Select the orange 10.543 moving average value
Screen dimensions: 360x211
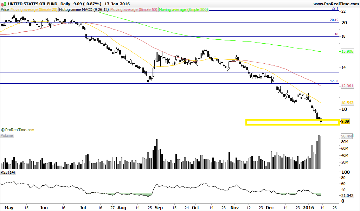click(347, 103)
